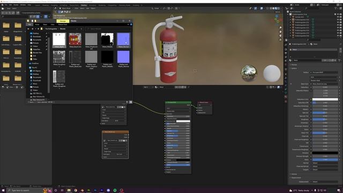The height and width of the screenshot is (193, 343).
Task: Open Discord from the taskbar
Action: pyautogui.click(x=108, y=190)
